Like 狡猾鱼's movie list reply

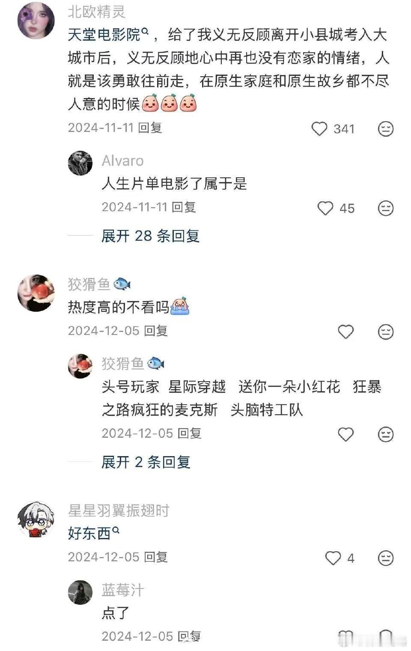346,434
